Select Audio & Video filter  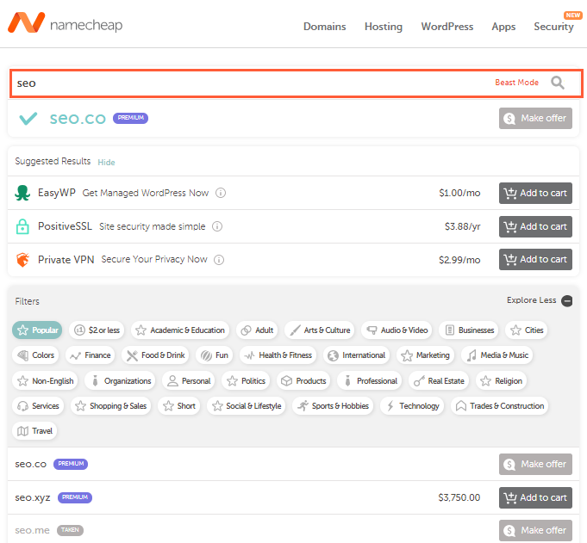[397, 330]
